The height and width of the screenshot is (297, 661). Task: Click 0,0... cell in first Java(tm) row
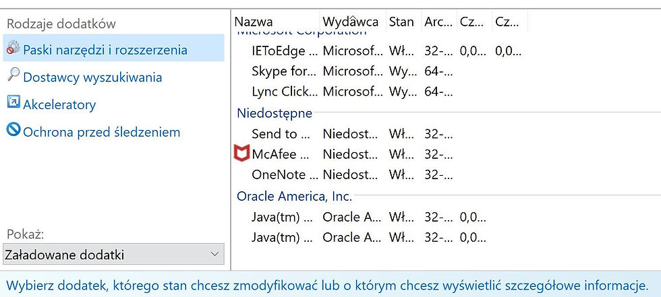(x=473, y=218)
